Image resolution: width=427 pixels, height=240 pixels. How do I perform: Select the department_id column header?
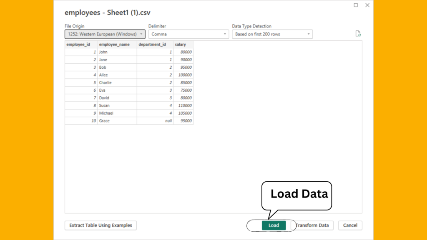coord(155,44)
